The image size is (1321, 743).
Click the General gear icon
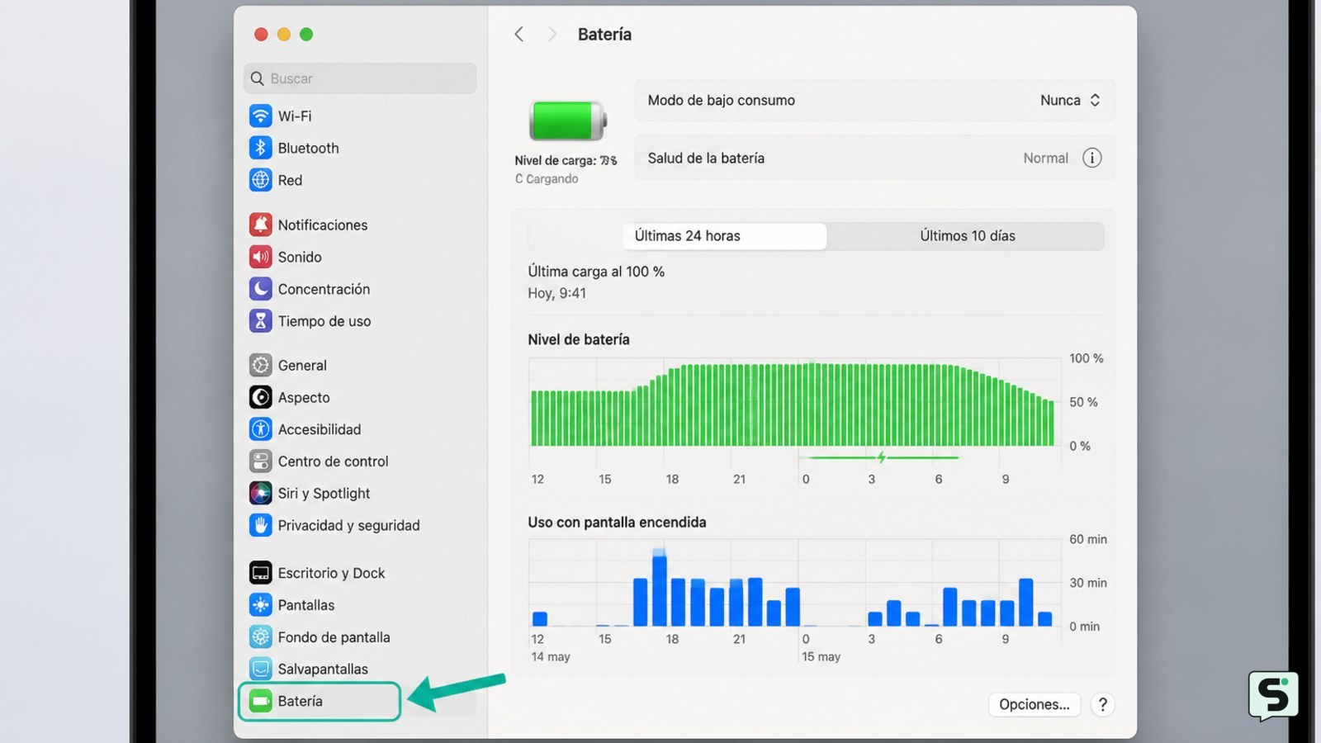260,365
